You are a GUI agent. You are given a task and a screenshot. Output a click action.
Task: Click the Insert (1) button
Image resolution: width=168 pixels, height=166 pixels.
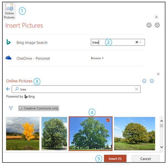click(115, 159)
